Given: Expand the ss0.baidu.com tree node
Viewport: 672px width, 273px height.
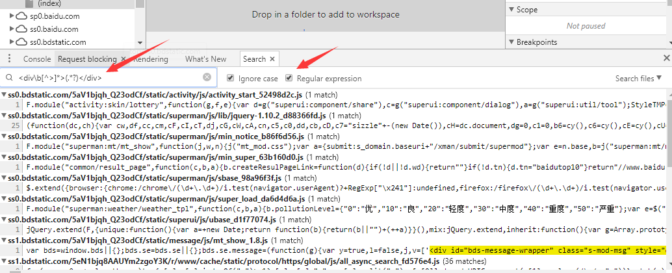Looking at the screenshot, I should click(12, 29).
